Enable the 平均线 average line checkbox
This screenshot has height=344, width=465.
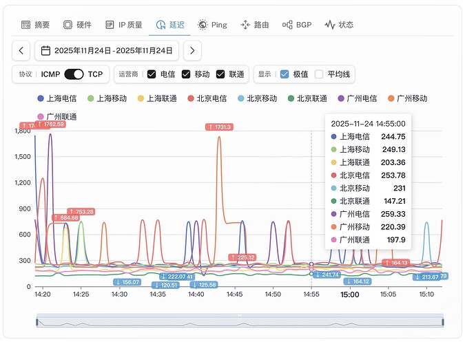319,74
